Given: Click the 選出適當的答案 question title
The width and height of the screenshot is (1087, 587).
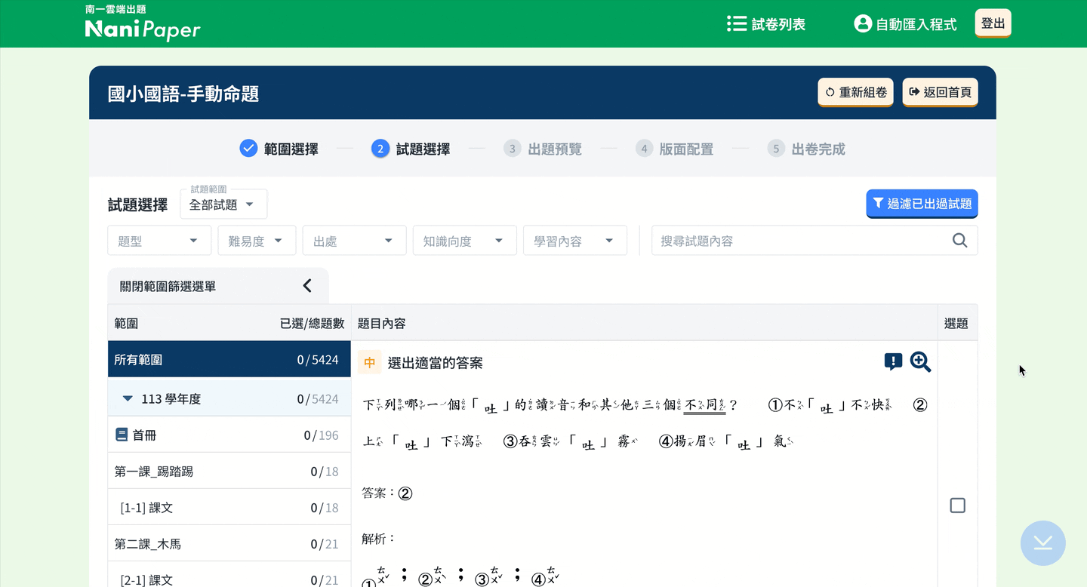Looking at the screenshot, I should pyautogui.click(x=435, y=363).
